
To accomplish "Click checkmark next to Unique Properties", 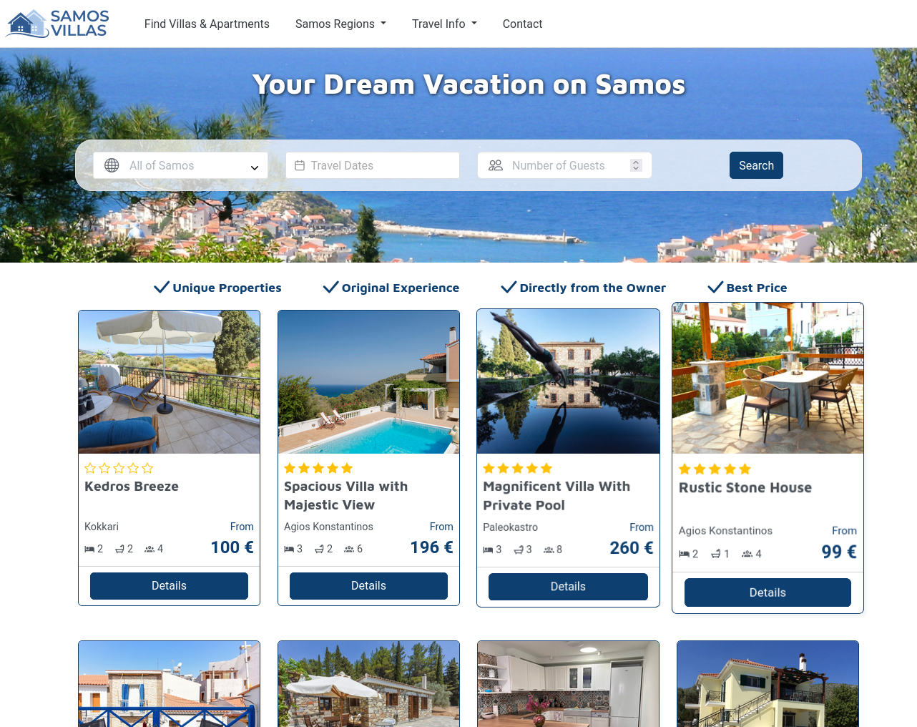I will 162,287.
